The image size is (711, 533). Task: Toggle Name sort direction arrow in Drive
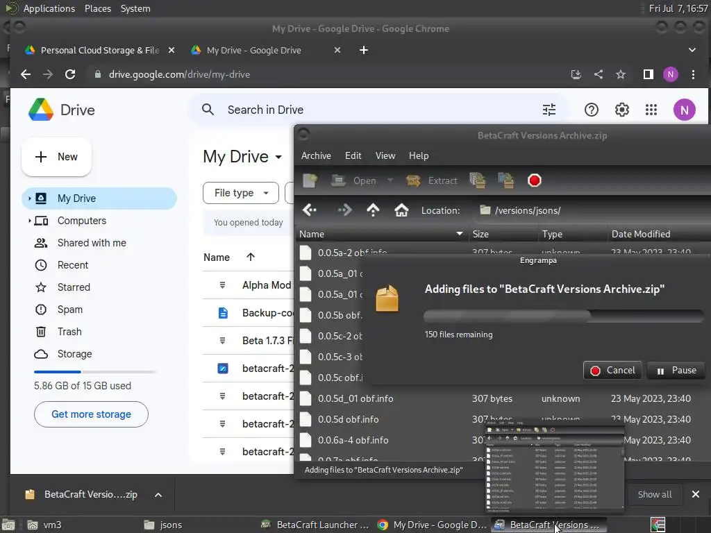pos(251,257)
